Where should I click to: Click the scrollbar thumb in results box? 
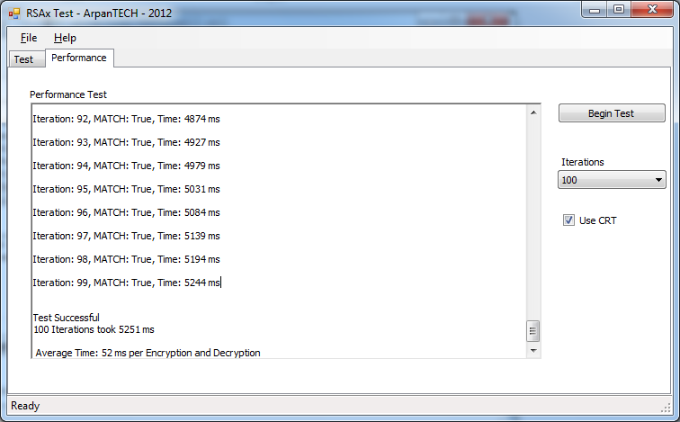point(533,331)
